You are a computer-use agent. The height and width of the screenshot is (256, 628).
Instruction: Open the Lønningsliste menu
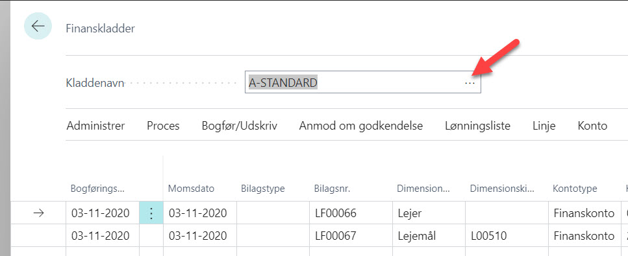(x=477, y=126)
